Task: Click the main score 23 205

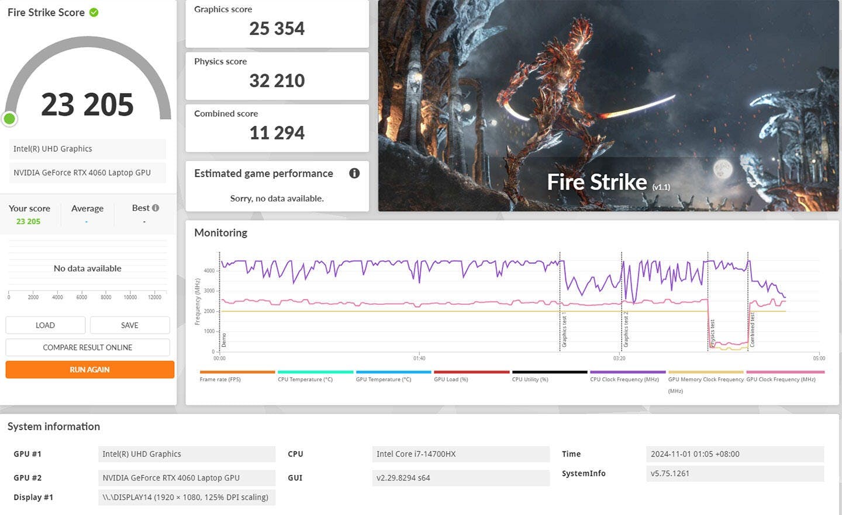Action: click(x=87, y=105)
